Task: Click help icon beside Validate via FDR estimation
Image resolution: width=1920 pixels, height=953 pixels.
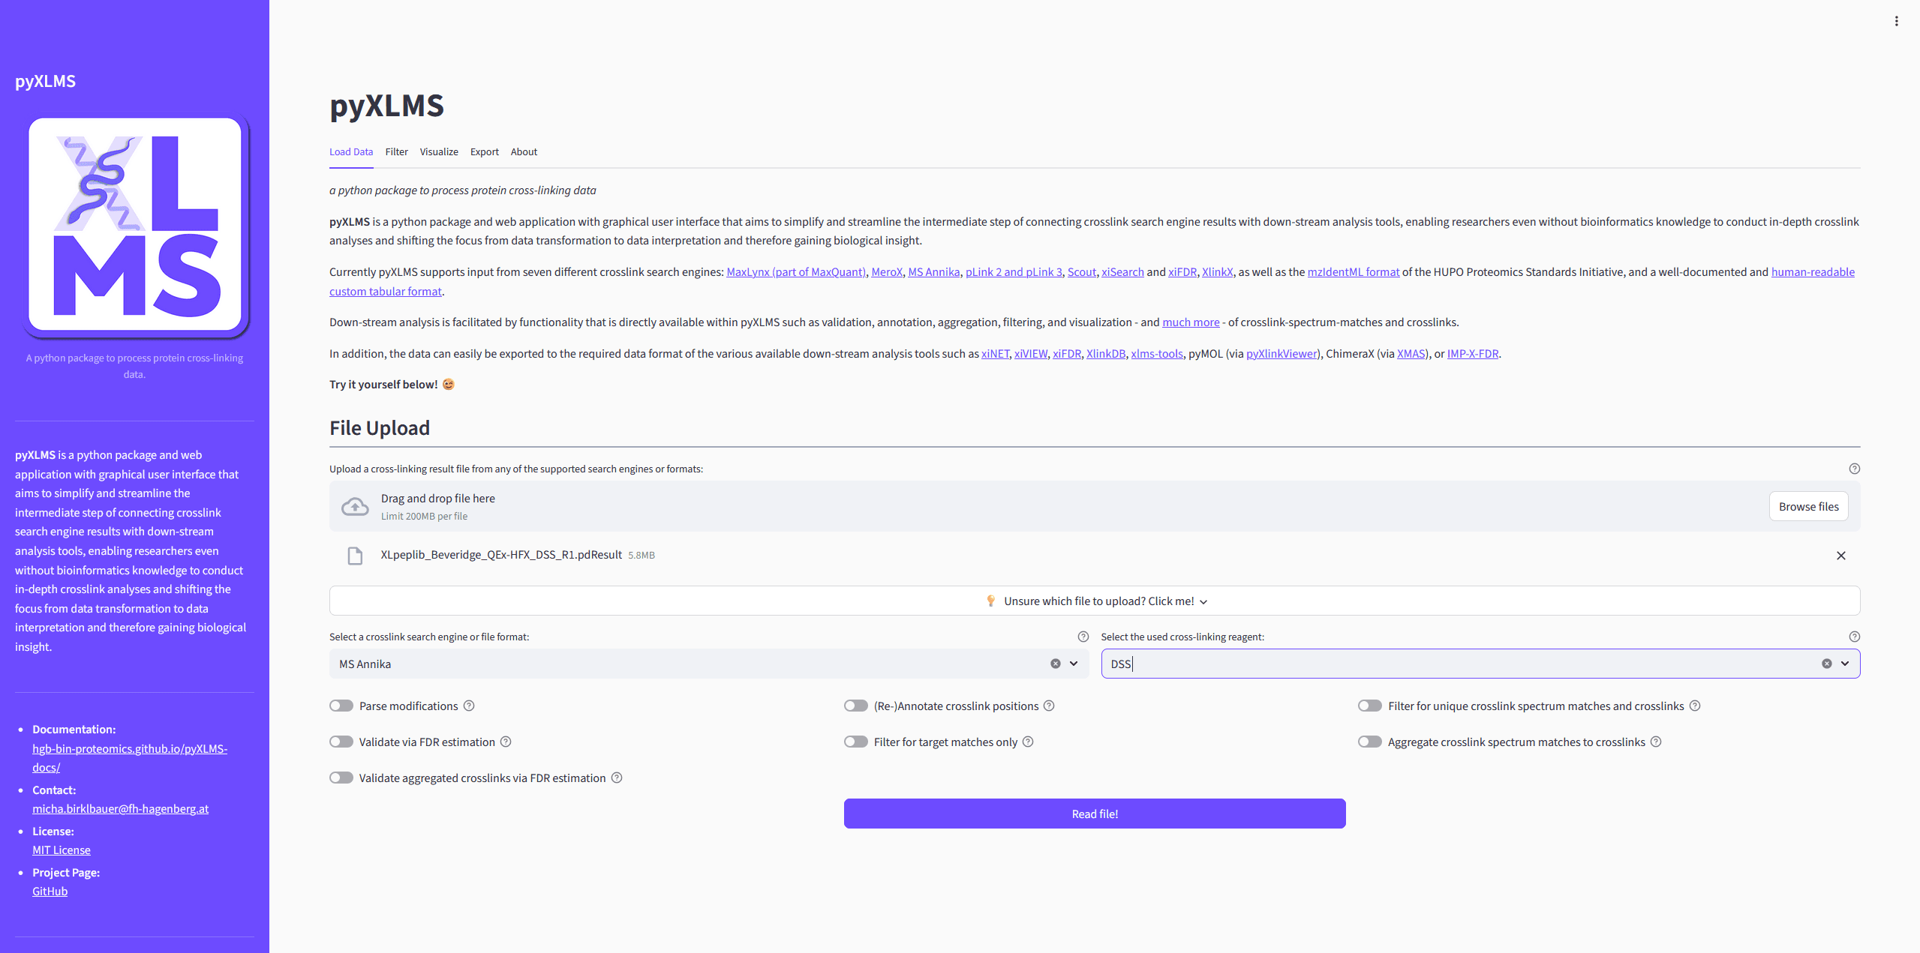Action: tap(506, 742)
